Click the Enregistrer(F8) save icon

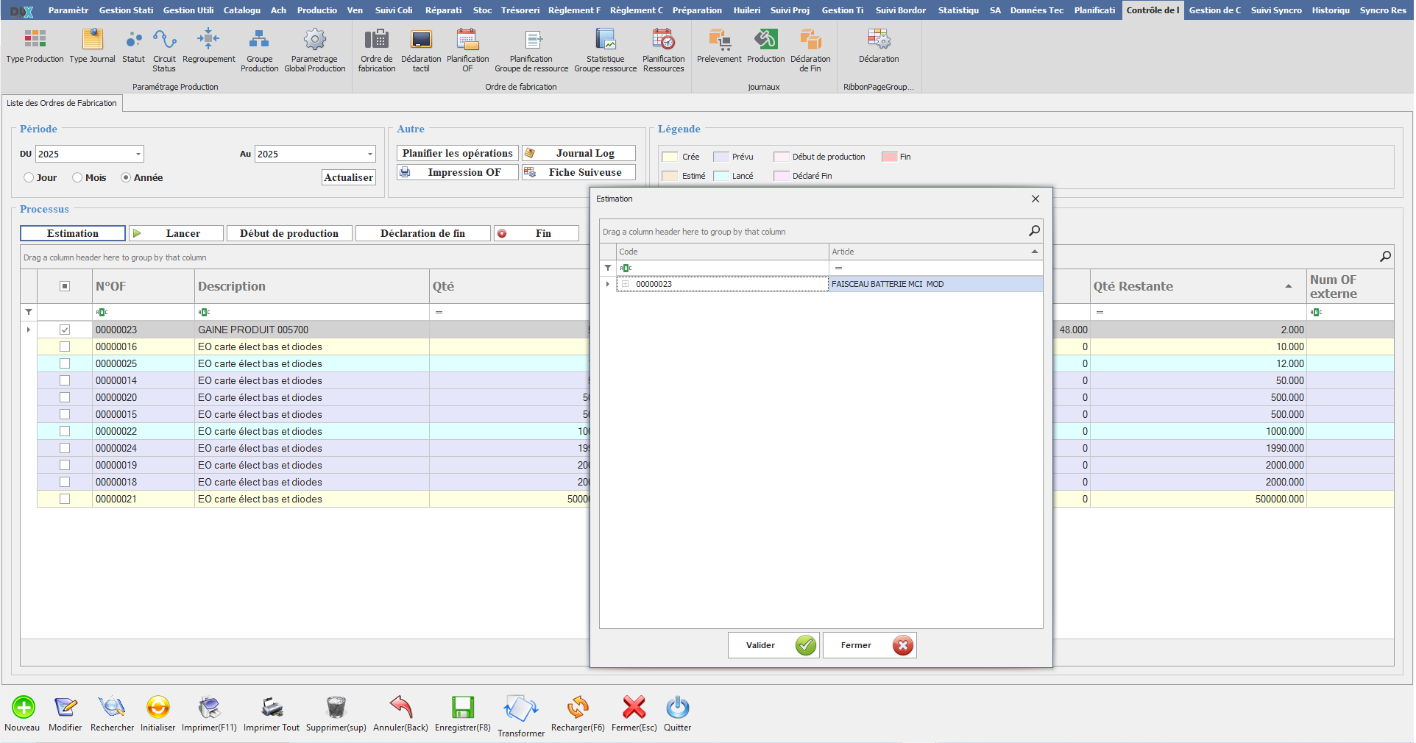[462, 708]
